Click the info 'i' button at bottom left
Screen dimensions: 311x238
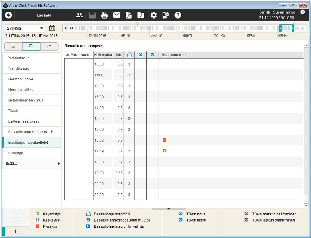(x=15, y=231)
